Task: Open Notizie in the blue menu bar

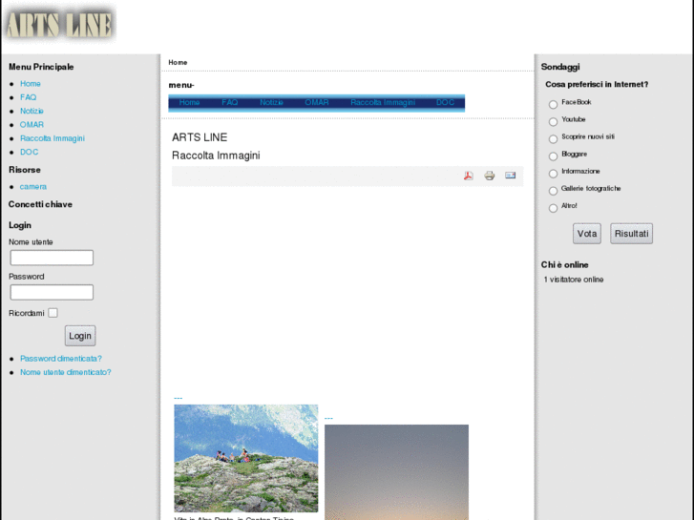Action: click(271, 102)
